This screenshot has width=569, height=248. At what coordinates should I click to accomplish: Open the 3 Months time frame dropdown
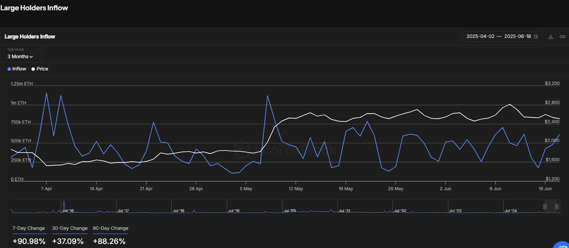click(x=20, y=57)
